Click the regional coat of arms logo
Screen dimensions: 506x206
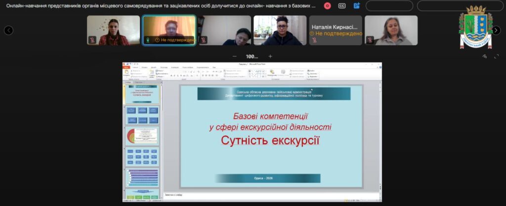pyautogui.click(x=475, y=28)
